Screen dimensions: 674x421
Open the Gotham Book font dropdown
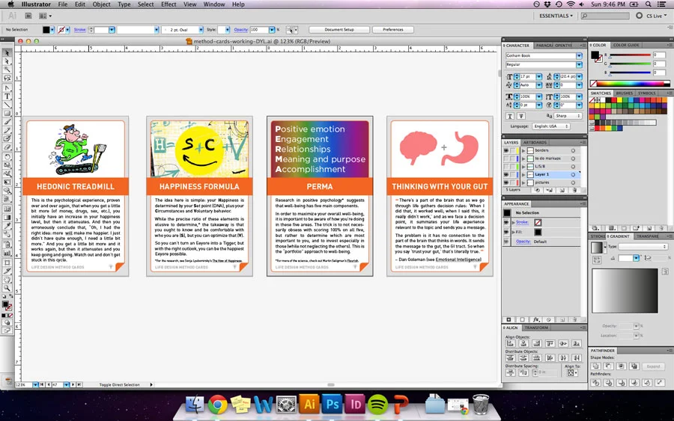pyautogui.click(x=579, y=56)
